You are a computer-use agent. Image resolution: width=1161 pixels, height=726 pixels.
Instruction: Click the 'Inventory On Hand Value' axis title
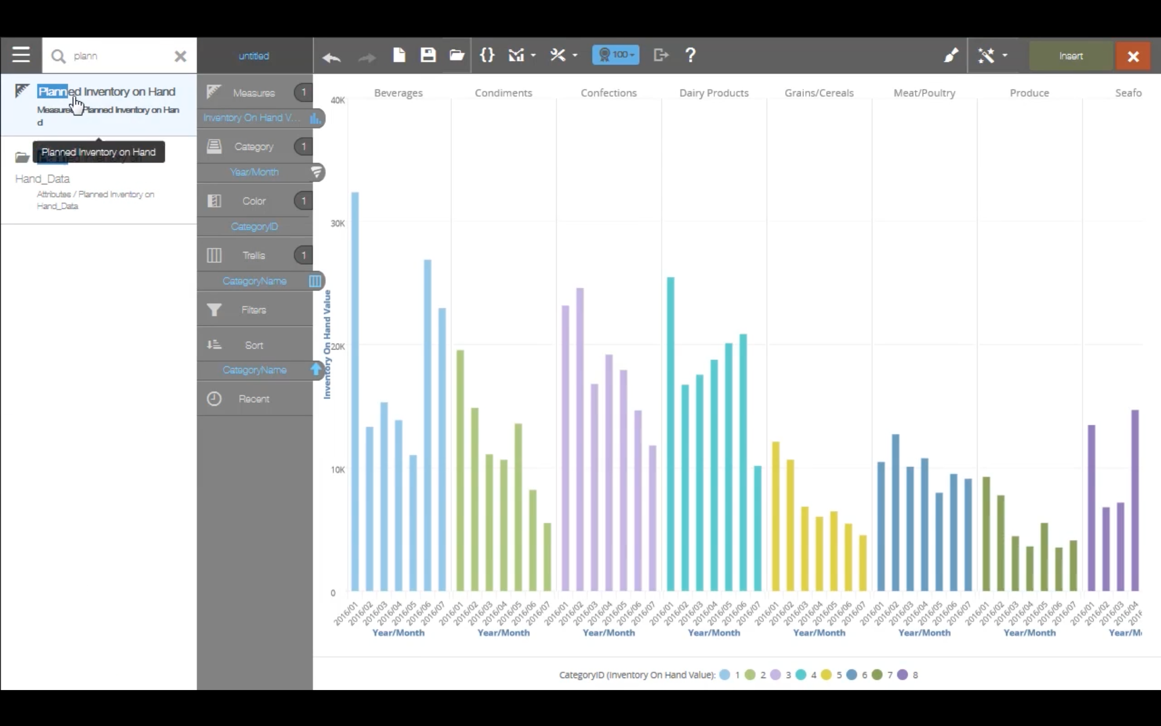coord(327,344)
